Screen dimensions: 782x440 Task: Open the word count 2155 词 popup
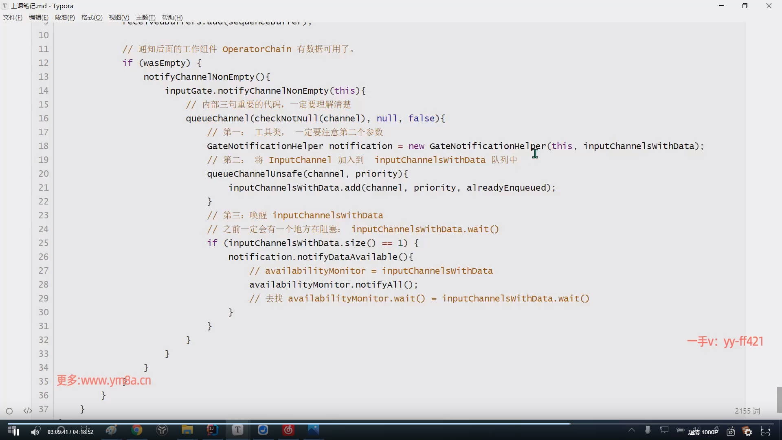pos(747,411)
